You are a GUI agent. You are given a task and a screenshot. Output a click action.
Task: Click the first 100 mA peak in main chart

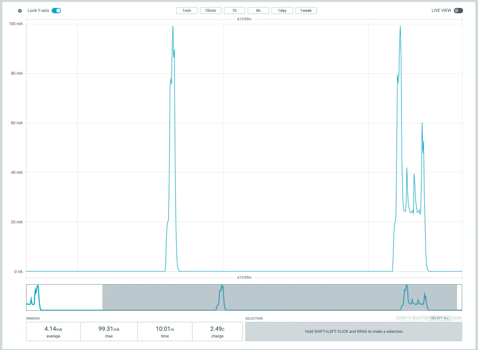point(173,26)
